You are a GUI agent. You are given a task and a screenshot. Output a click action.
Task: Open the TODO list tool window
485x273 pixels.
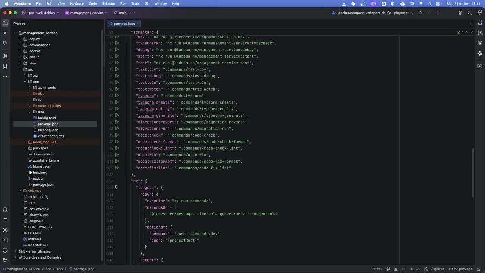5,220
